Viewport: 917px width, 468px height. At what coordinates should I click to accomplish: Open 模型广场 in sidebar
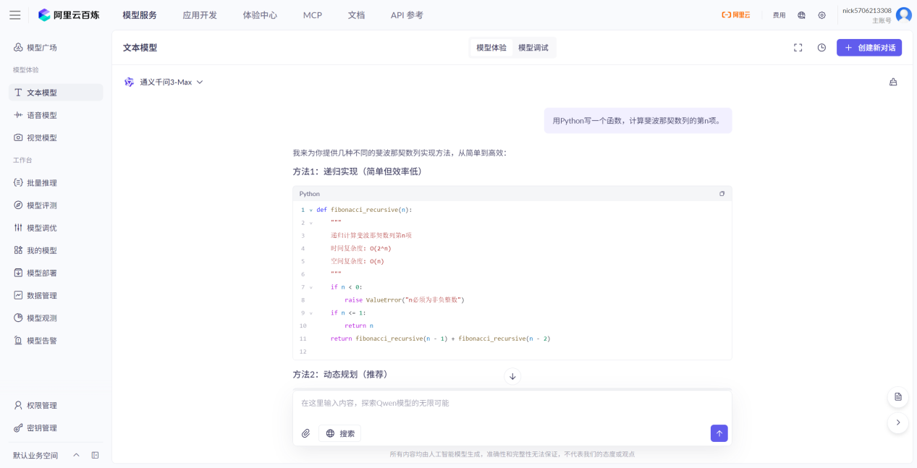pos(56,48)
